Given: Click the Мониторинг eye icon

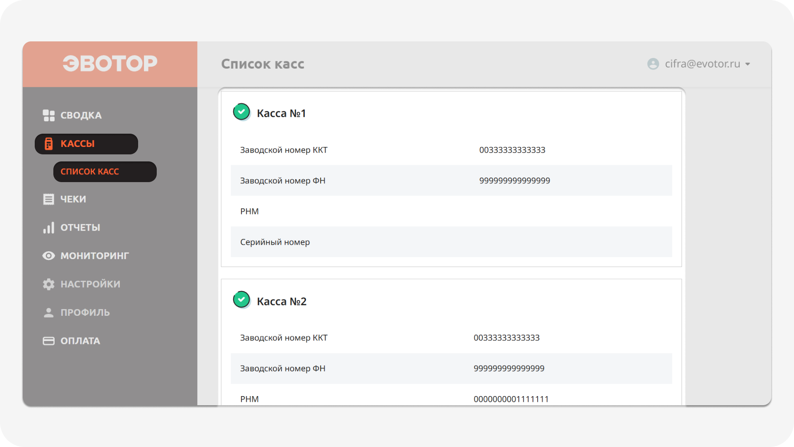Looking at the screenshot, I should [49, 256].
